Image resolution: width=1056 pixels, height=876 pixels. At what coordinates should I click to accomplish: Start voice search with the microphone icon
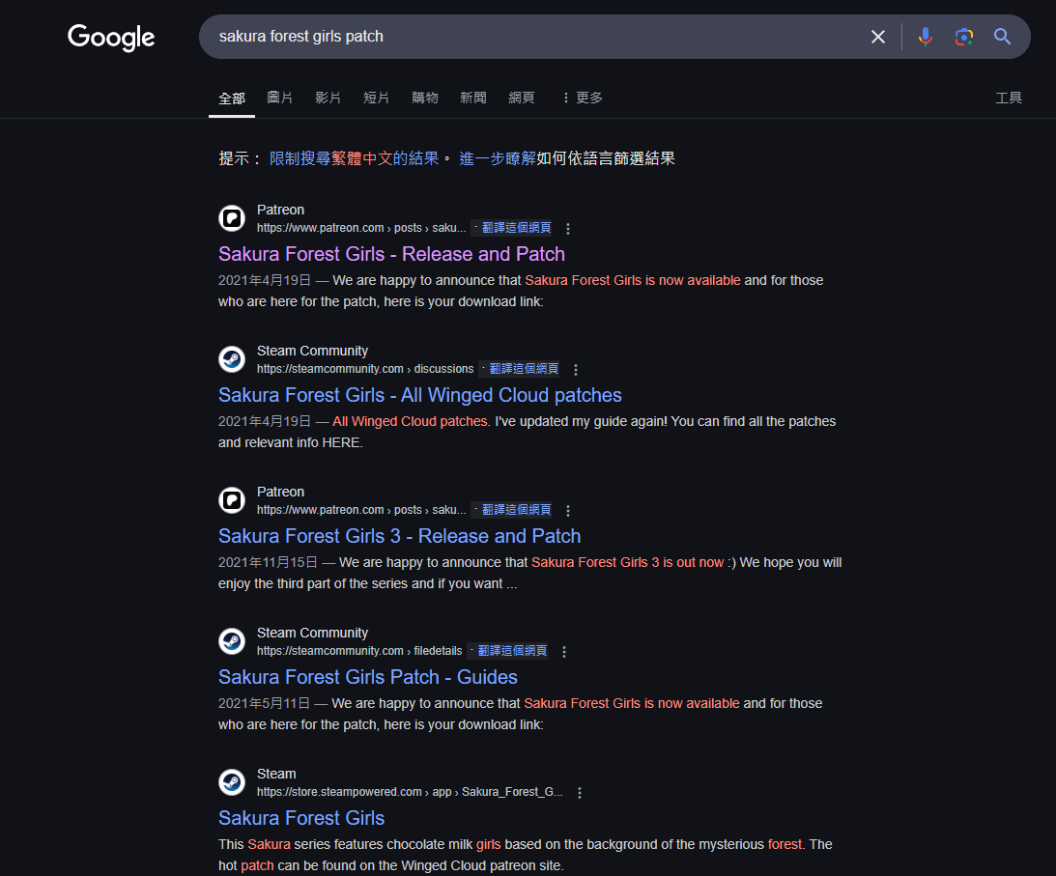pos(926,37)
